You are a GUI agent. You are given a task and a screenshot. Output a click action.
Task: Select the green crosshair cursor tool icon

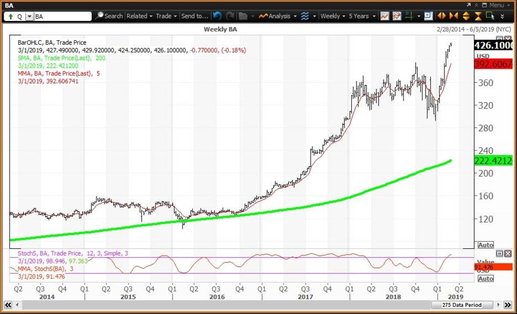(409, 16)
